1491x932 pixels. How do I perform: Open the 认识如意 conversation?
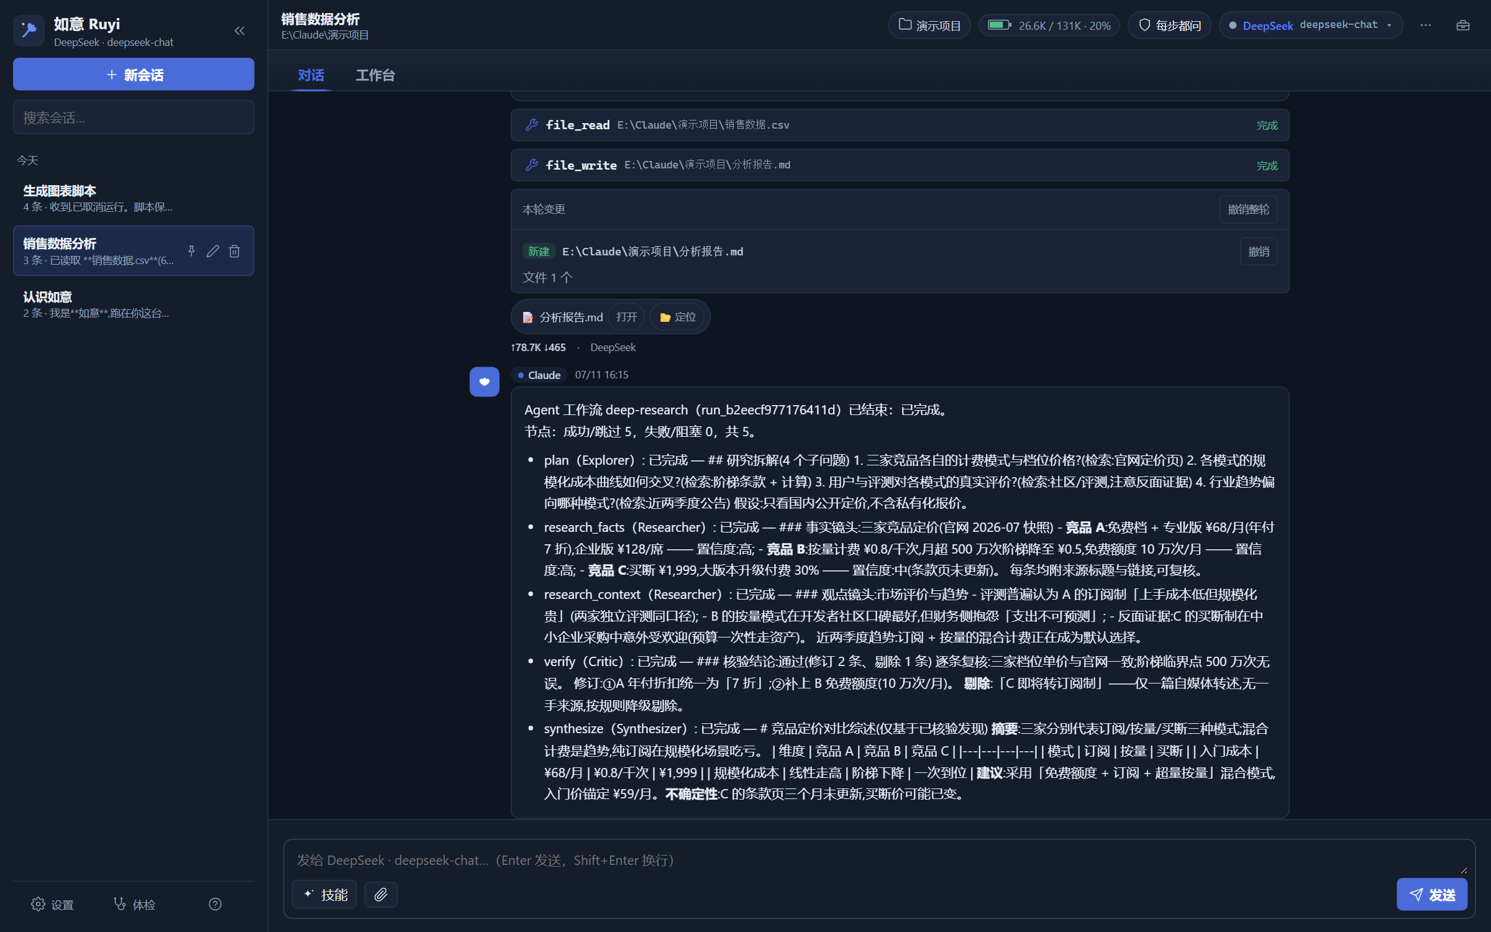pos(134,304)
